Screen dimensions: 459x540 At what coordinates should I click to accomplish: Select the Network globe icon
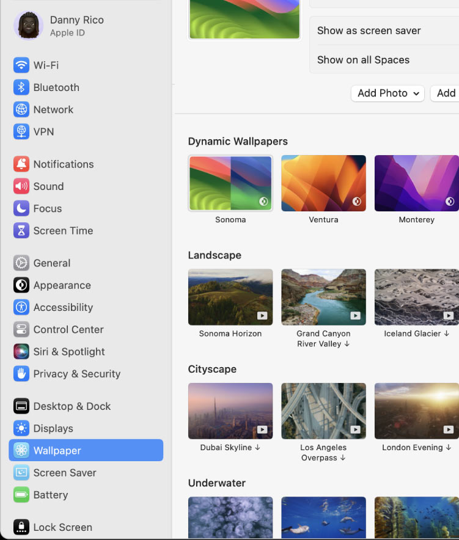pos(21,109)
